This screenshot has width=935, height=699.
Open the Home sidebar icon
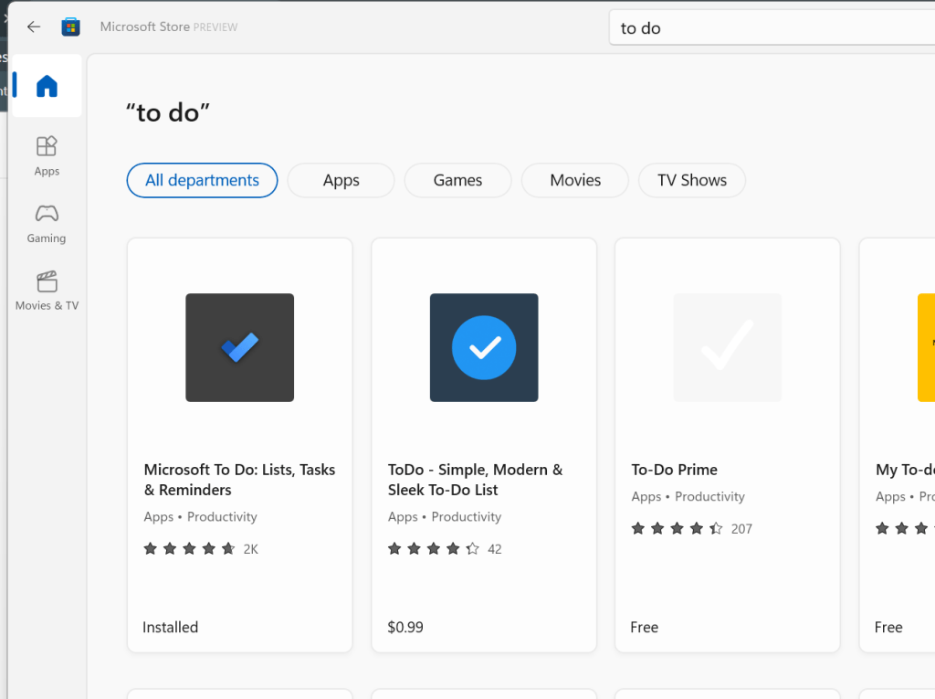[47, 87]
